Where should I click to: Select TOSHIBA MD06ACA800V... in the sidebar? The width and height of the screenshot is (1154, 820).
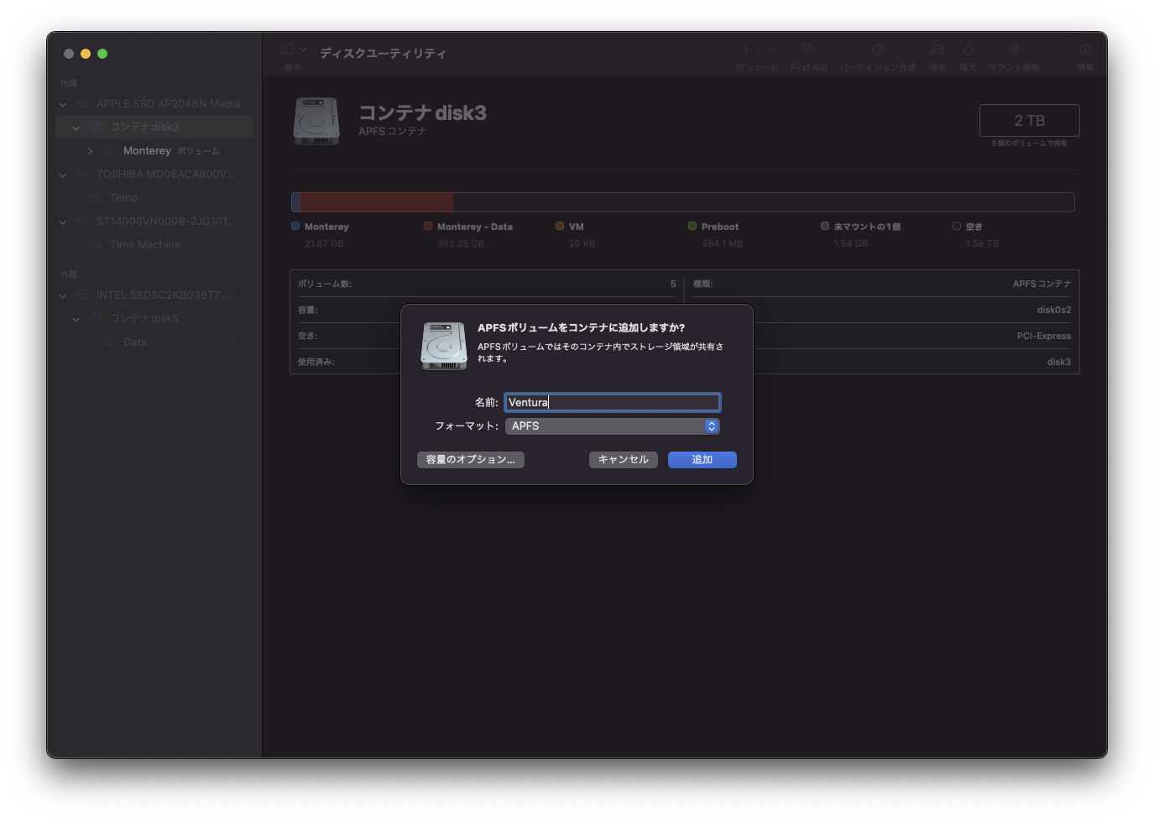tap(154, 174)
